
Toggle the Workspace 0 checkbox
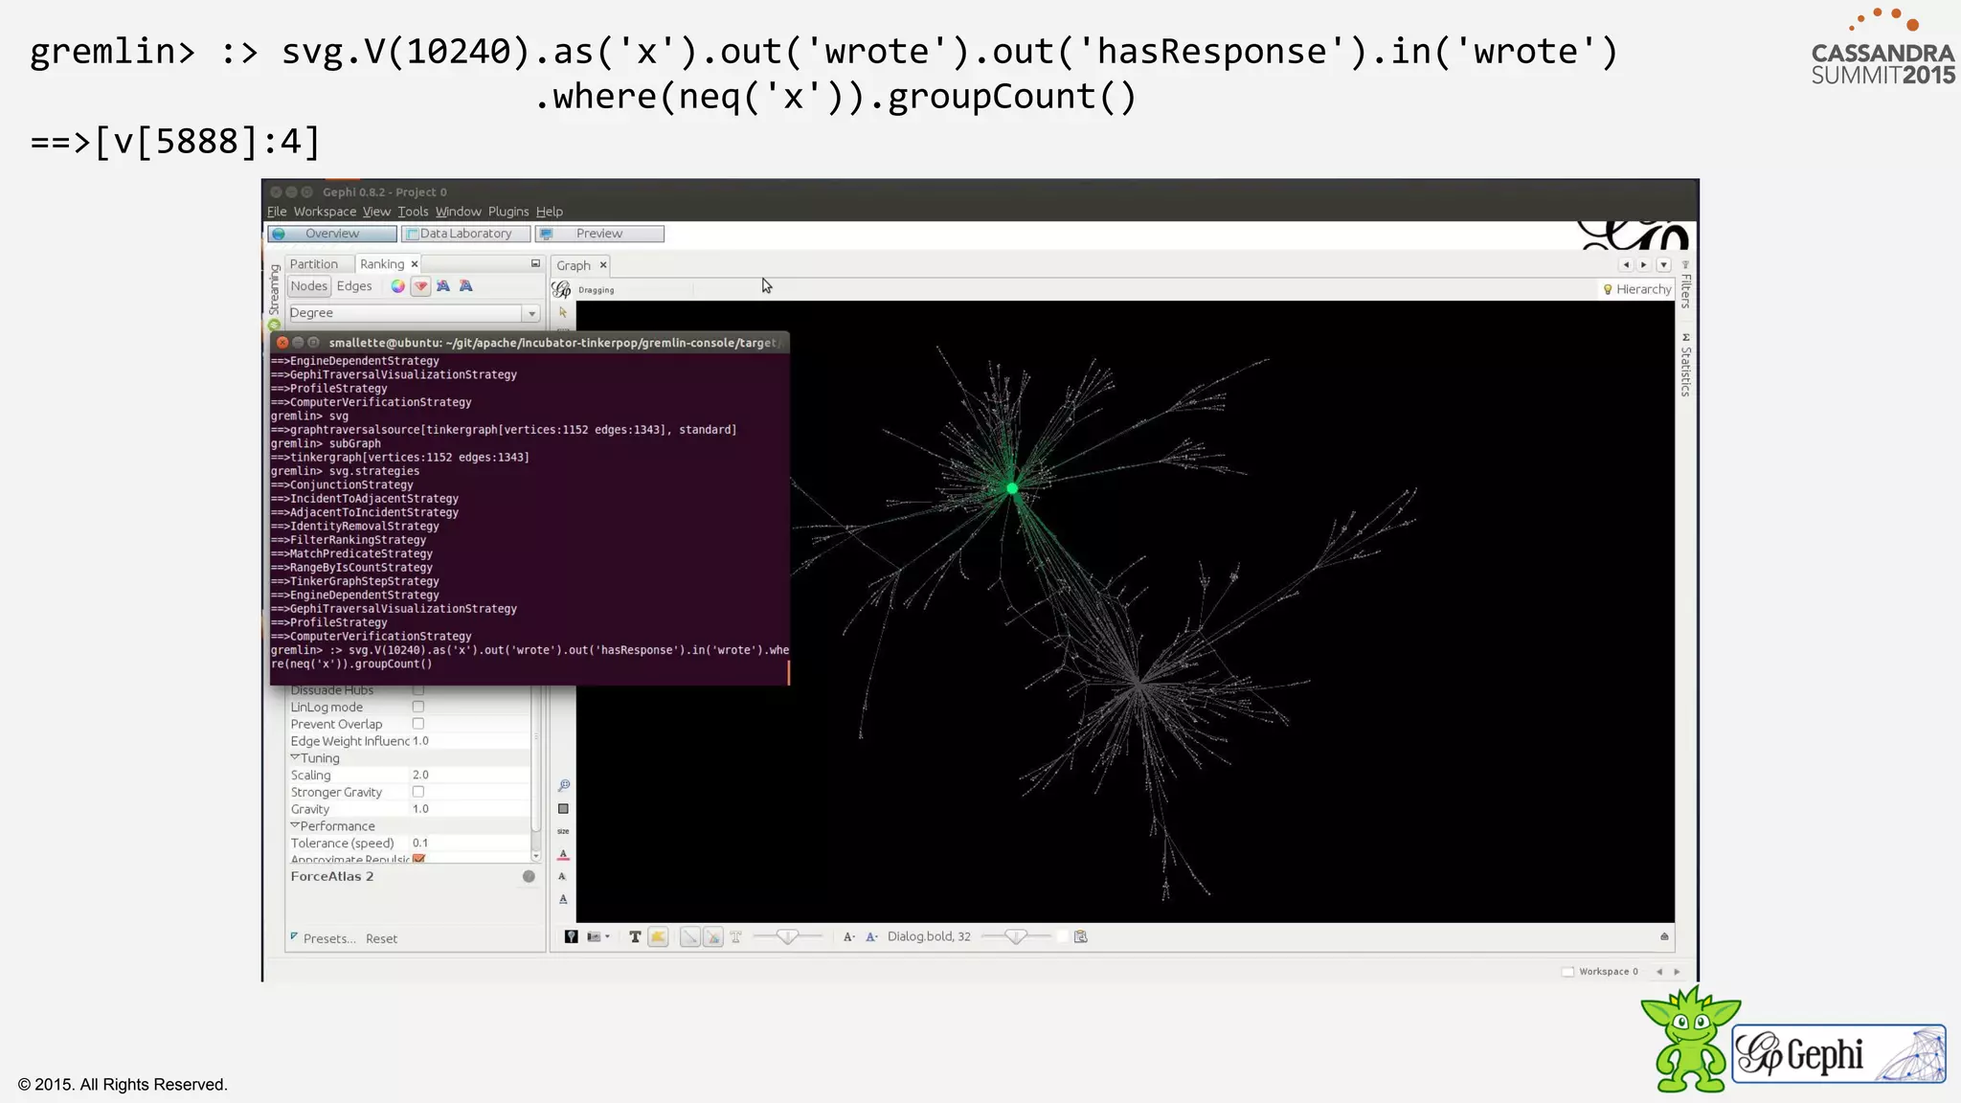pyautogui.click(x=1568, y=972)
